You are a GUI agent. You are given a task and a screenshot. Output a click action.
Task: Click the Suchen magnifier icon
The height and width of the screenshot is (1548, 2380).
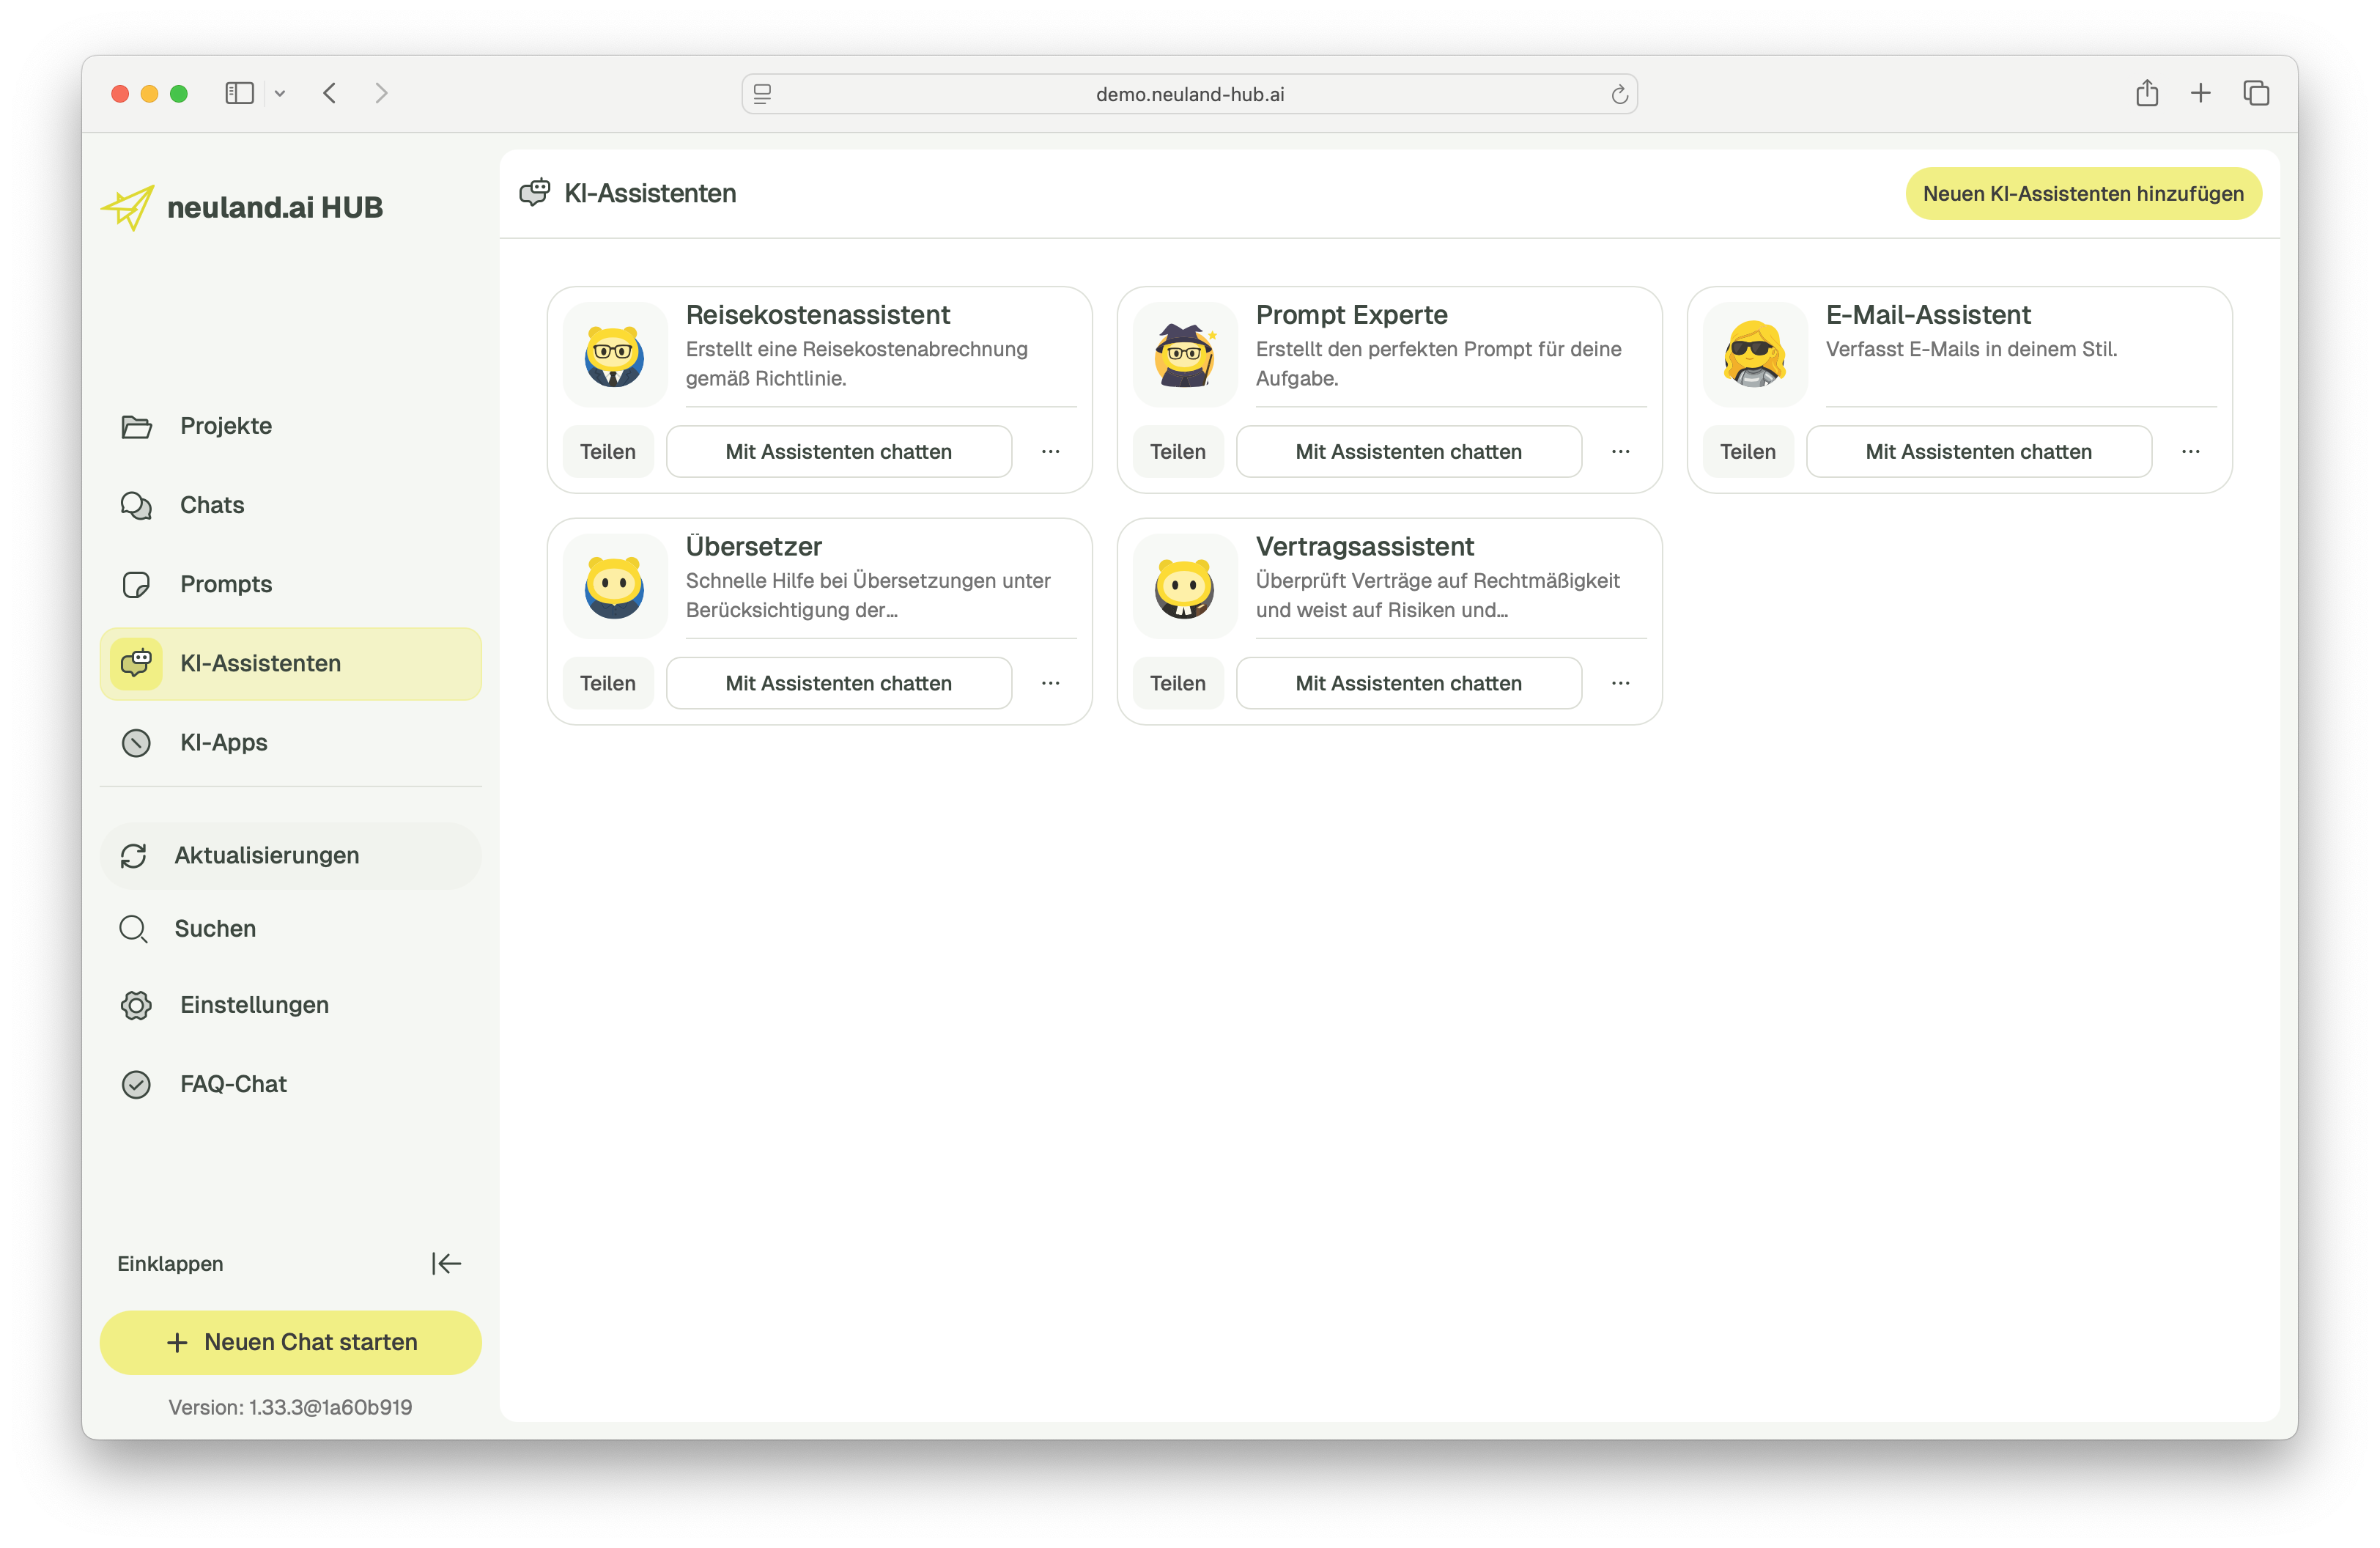click(133, 929)
